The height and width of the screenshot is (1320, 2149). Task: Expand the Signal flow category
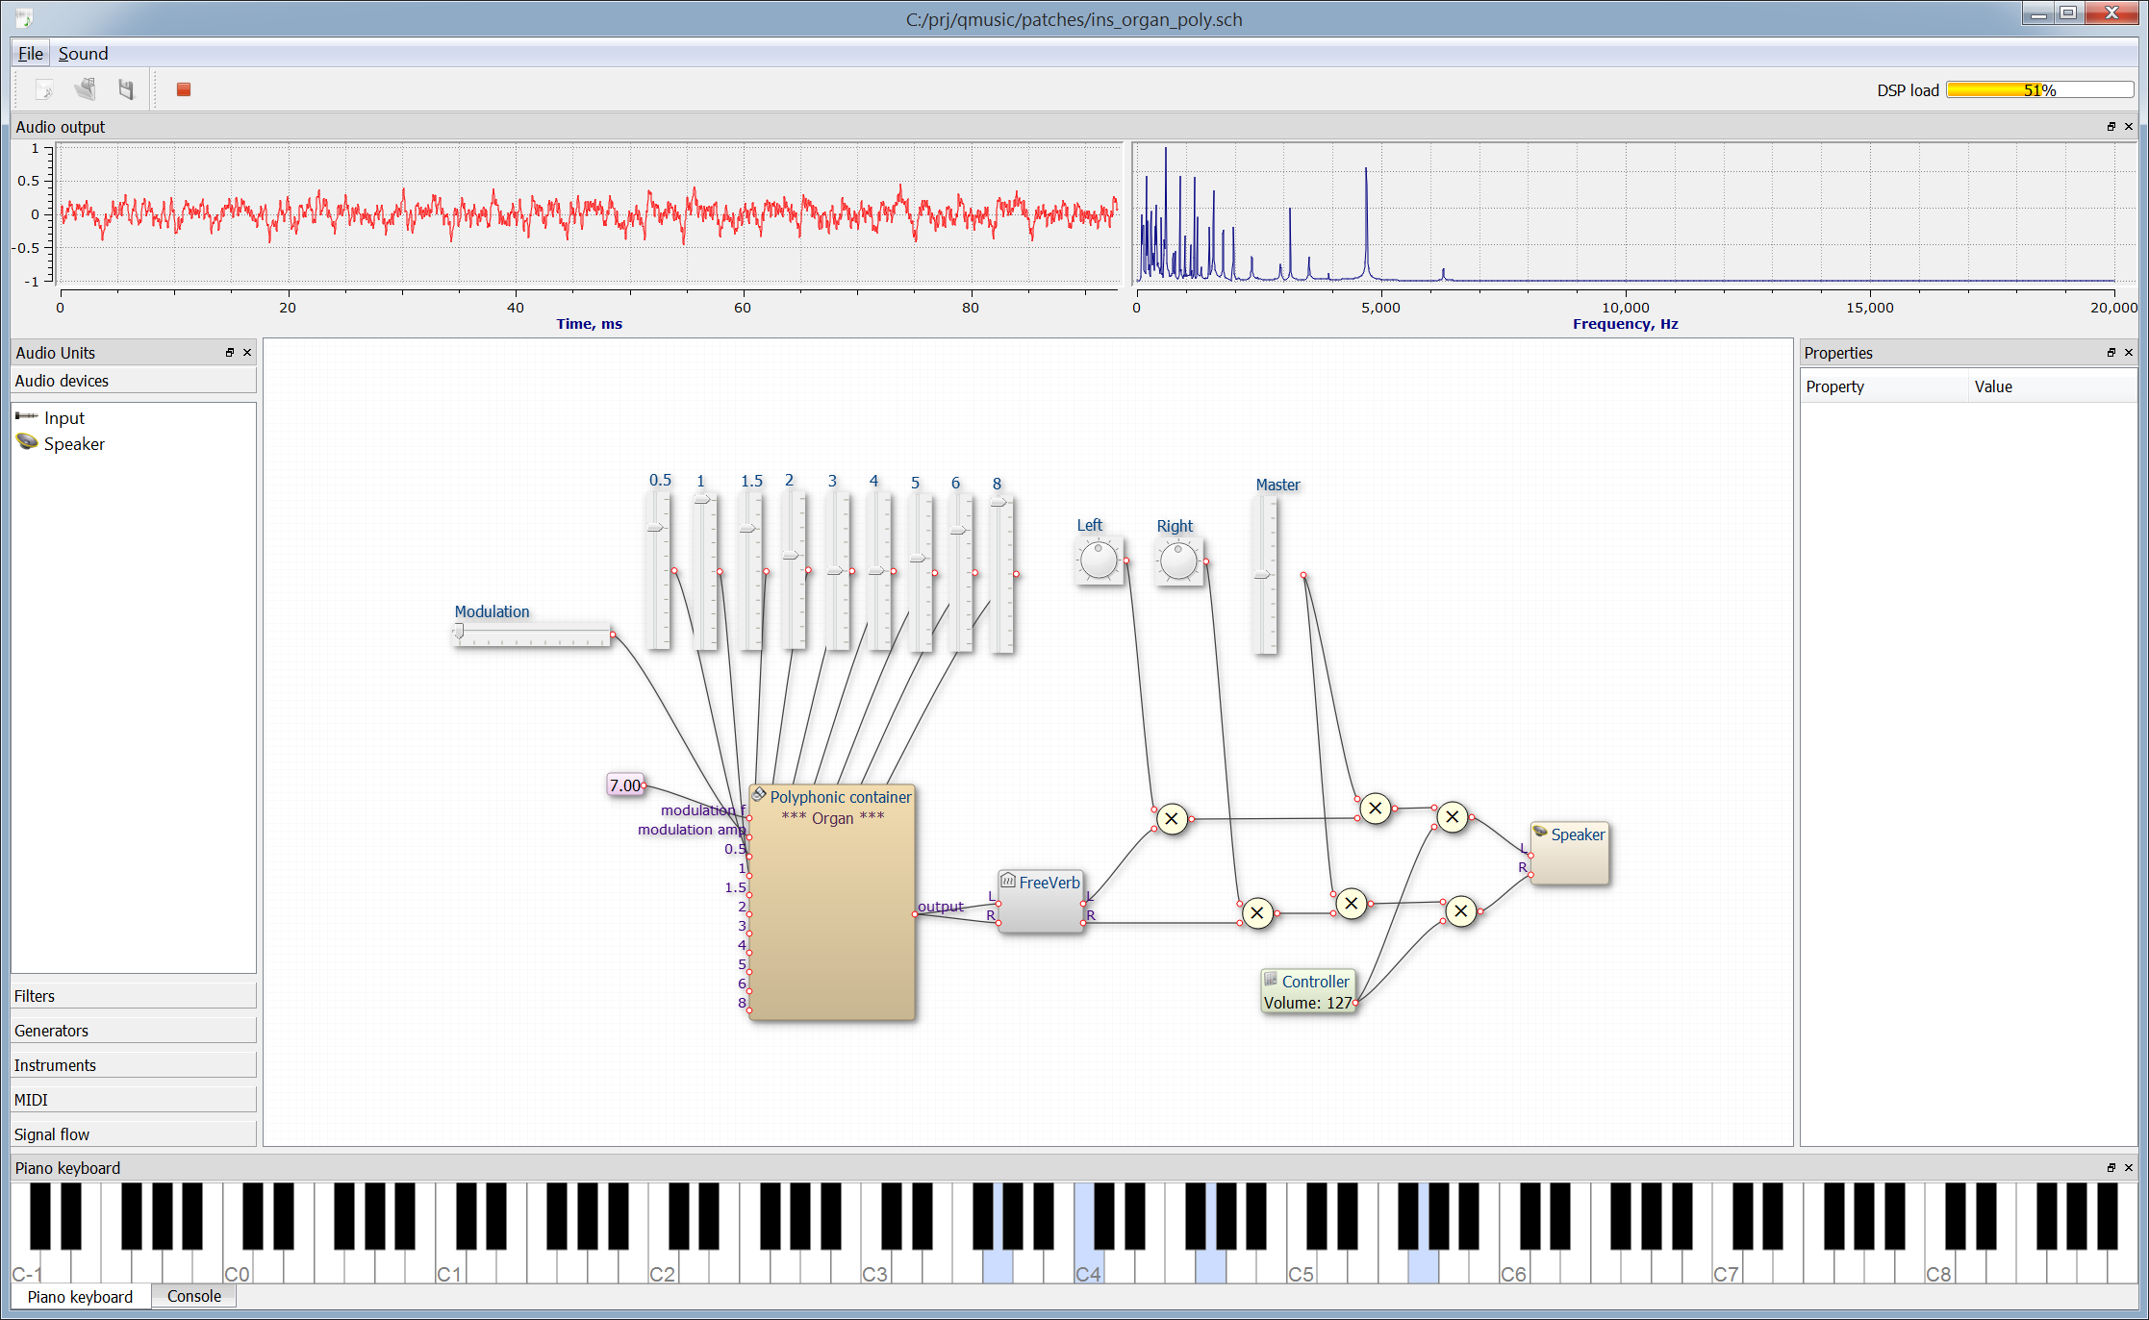(x=133, y=1134)
